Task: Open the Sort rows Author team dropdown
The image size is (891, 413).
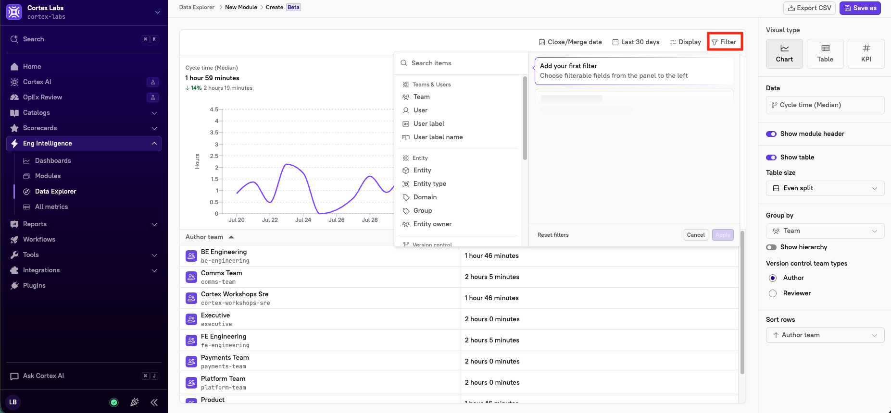Action: click(x=825, y=335)
